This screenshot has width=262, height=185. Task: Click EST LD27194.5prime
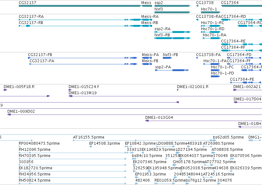click(178, 153)
